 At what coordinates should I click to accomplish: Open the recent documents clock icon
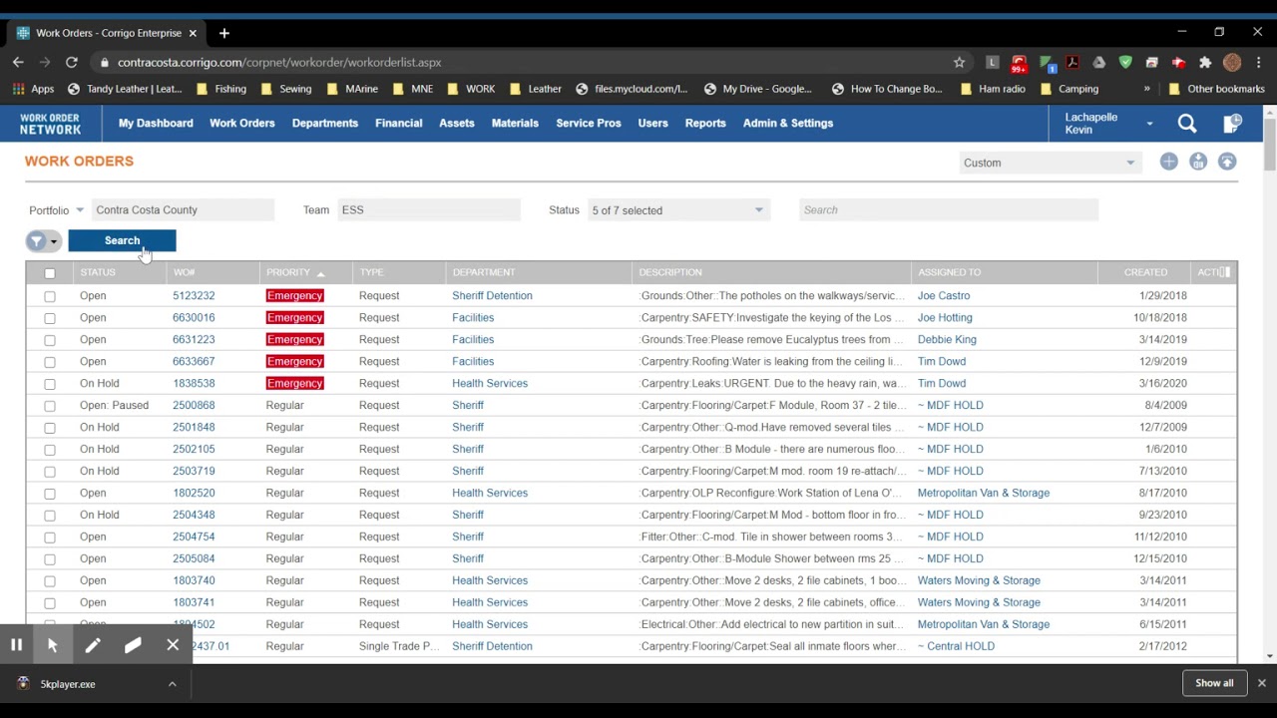point(1232,124)
